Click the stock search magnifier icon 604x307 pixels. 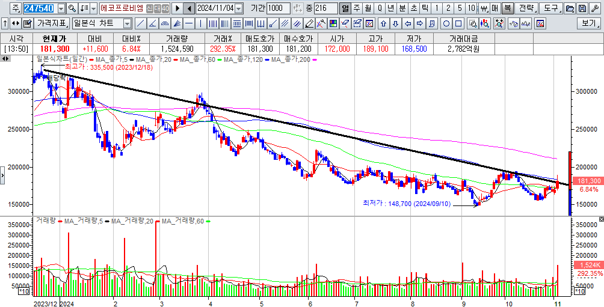72,8
